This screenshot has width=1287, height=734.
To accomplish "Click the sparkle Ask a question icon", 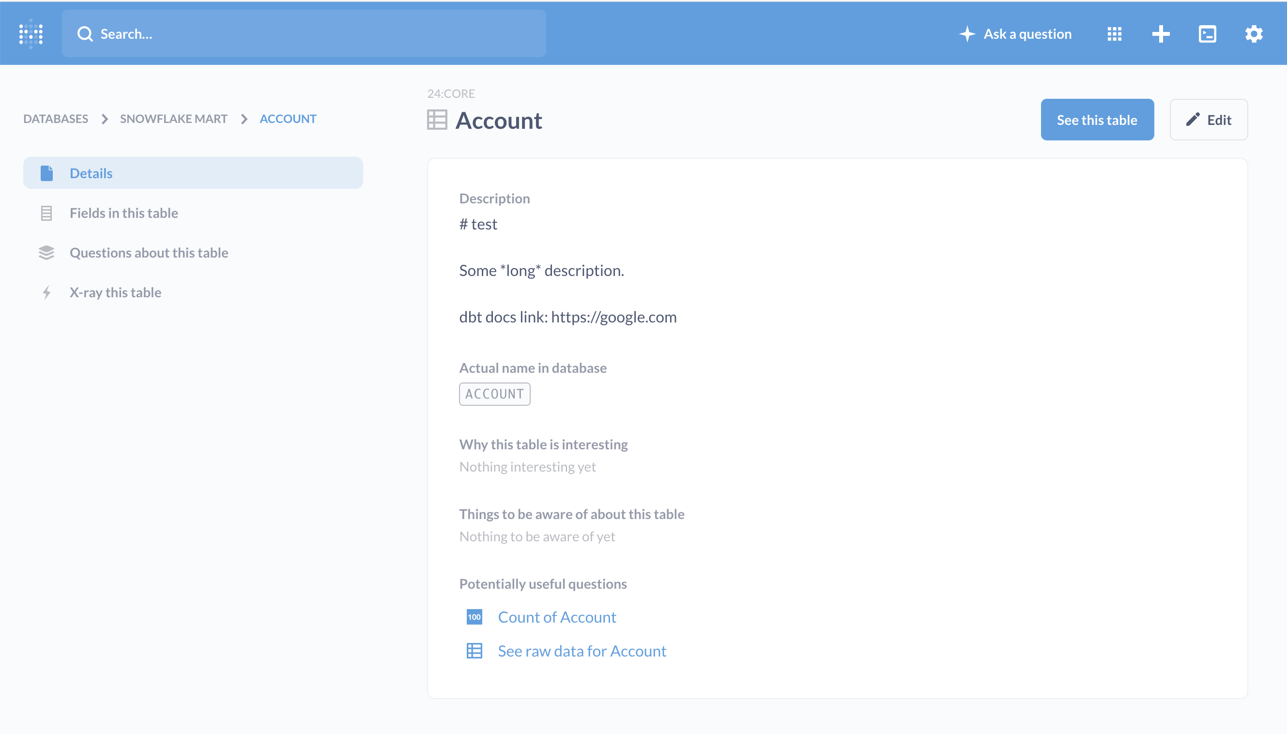I will pyautogui.click(x=967, y=34).
